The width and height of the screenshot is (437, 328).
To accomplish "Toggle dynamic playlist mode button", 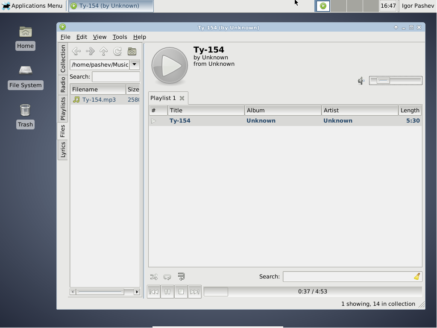I will pos(181,276).
